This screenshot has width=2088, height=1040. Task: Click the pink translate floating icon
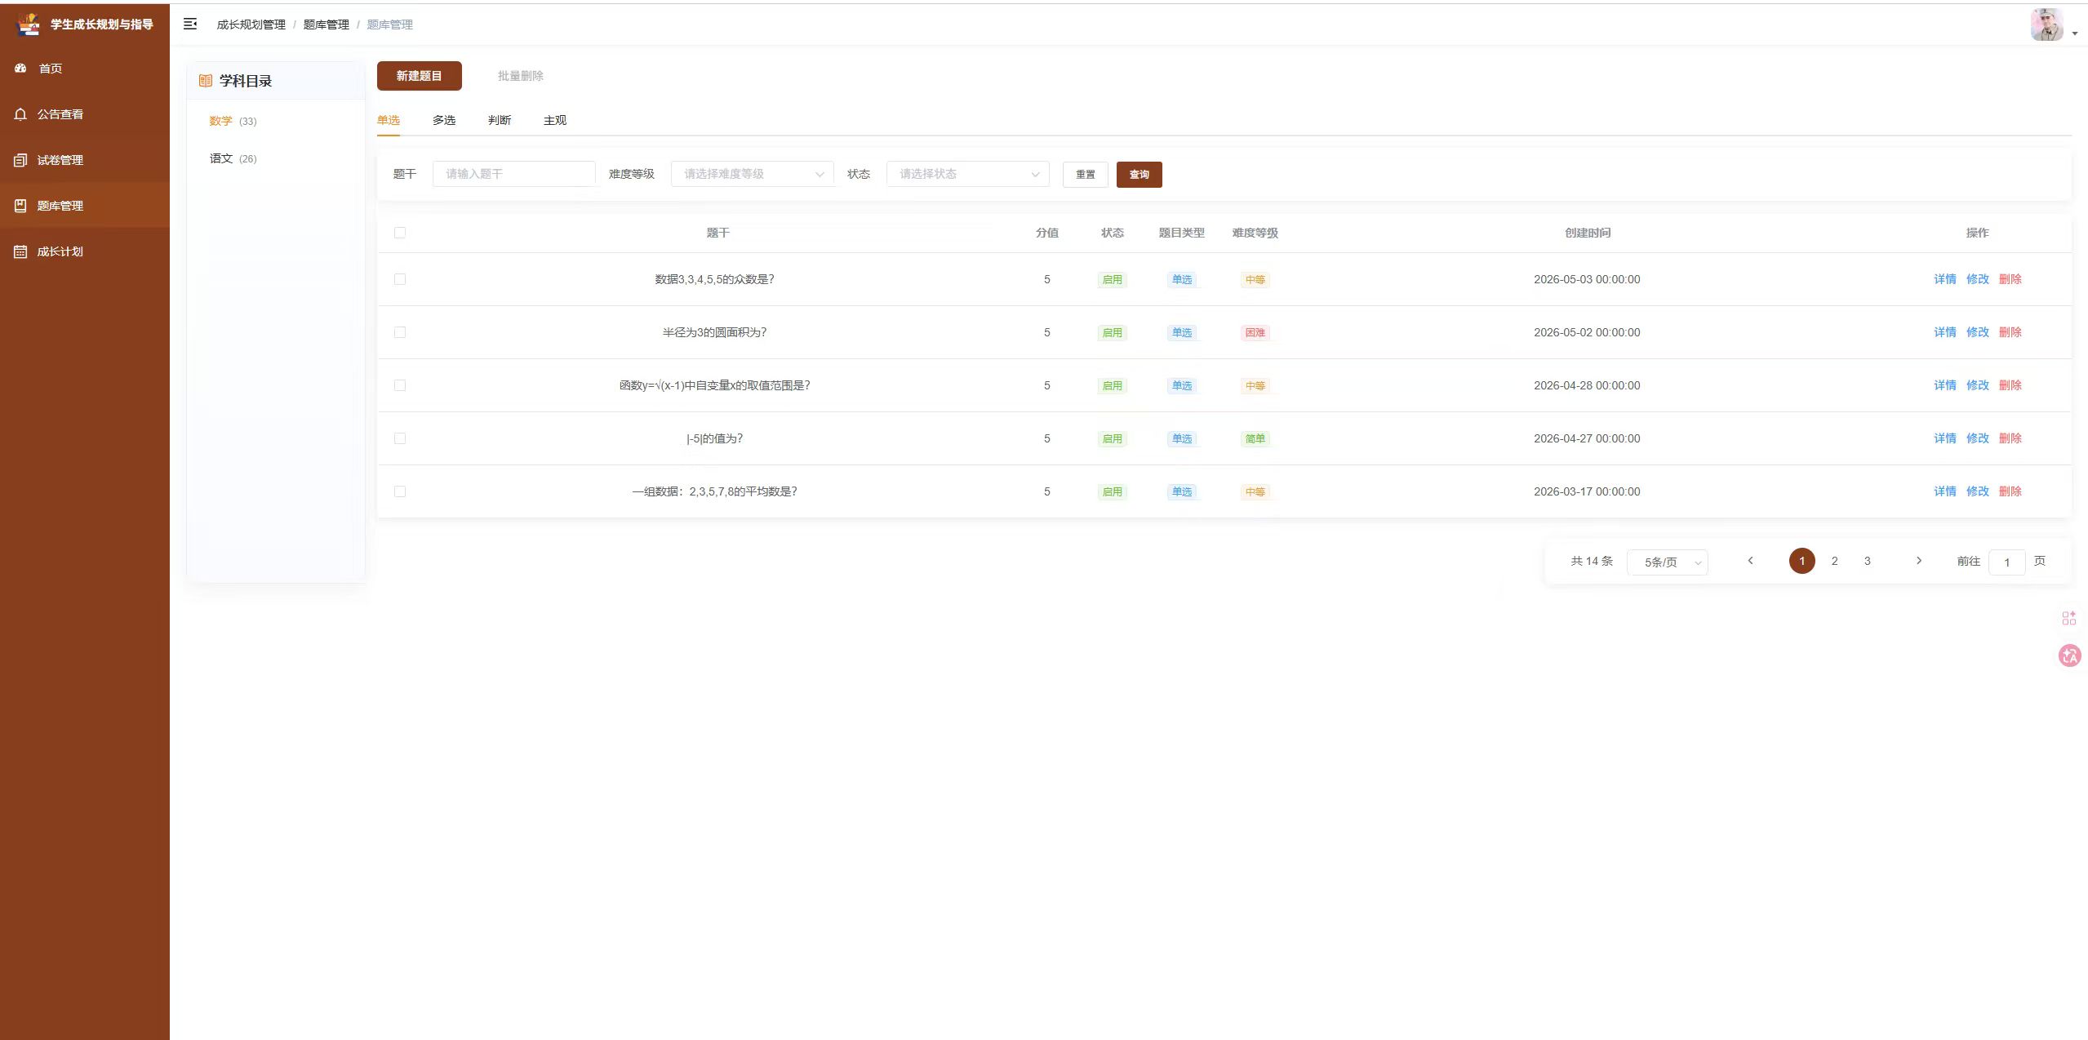point(2069,656)
